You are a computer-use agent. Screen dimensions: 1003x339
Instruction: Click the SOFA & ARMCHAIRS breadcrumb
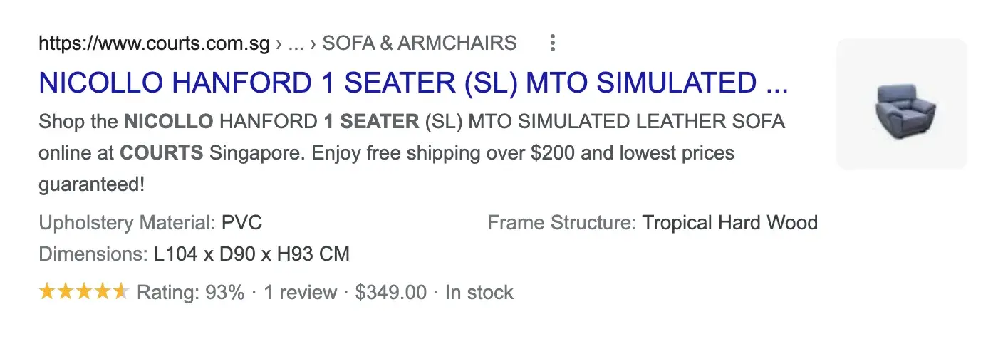coord(420,43)
